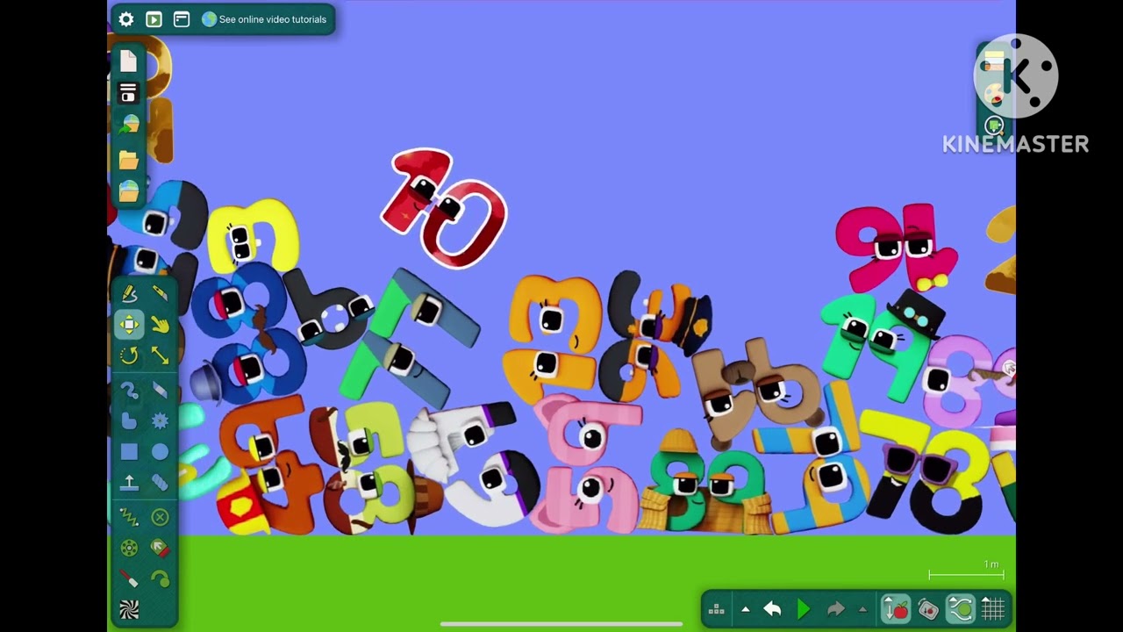Select the Rotate tool
Viewport: 1123px width, 632px height.
coord(129,355)
